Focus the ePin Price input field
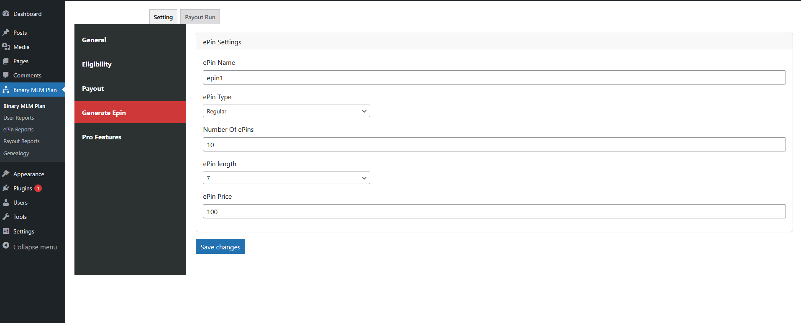801x323 pixels. click(x=494, y=212)
